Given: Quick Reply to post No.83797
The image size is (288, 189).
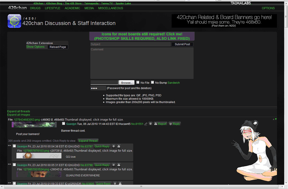Looking at the screenshot, I should tap(102, 146).
